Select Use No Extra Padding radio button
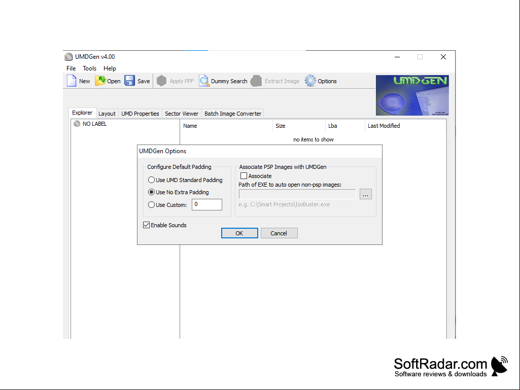 tap(151, 192)
